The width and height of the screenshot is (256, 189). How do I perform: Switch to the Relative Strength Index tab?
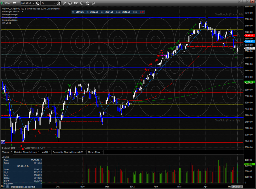coord(25,152)
